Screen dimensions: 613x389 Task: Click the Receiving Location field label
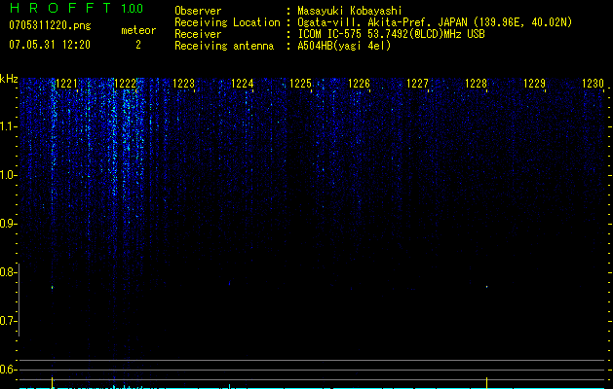(x=227, y=22)
